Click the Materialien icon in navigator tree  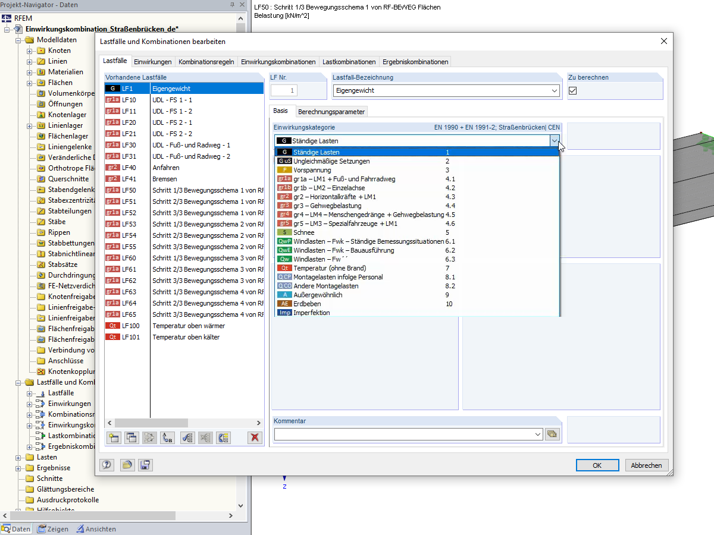(x=41, y=72)
